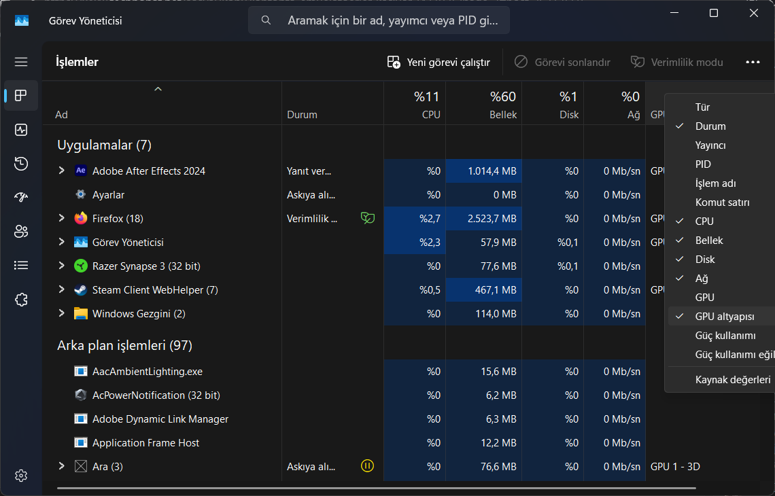Click the green efficiency leaf icon on Firefox row

pyautogui.click(x=368, y=218)
